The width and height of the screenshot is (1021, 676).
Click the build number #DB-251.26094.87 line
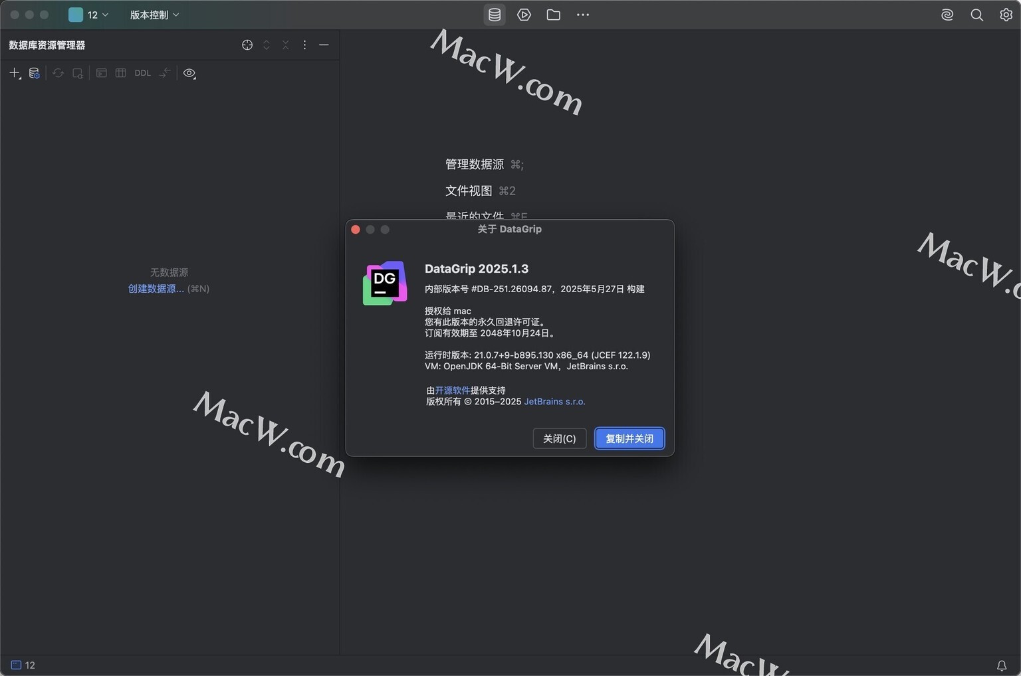click(534, 289)
